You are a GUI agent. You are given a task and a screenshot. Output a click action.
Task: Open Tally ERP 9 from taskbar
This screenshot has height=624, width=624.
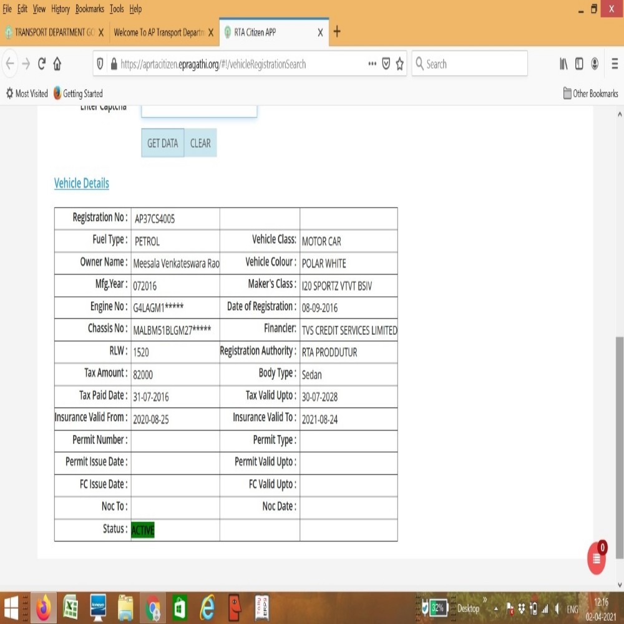(x=261, y=608)
